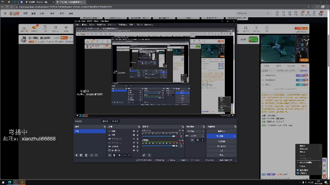Click the add source plus icon
330x185 pixels.
click(x=110, y=155)
